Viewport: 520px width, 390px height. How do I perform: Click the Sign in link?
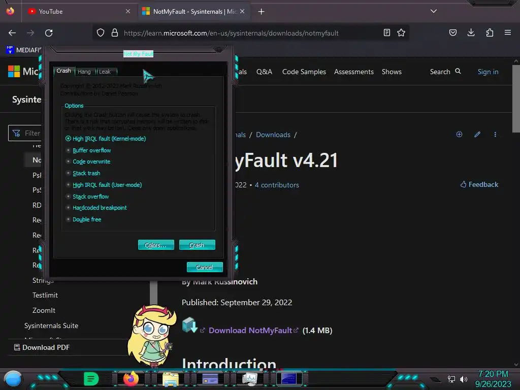coord(488,72)
